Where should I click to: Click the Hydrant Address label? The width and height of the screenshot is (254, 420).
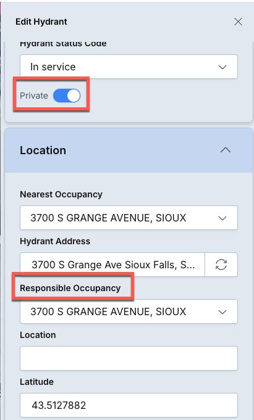tap(55, 241)
